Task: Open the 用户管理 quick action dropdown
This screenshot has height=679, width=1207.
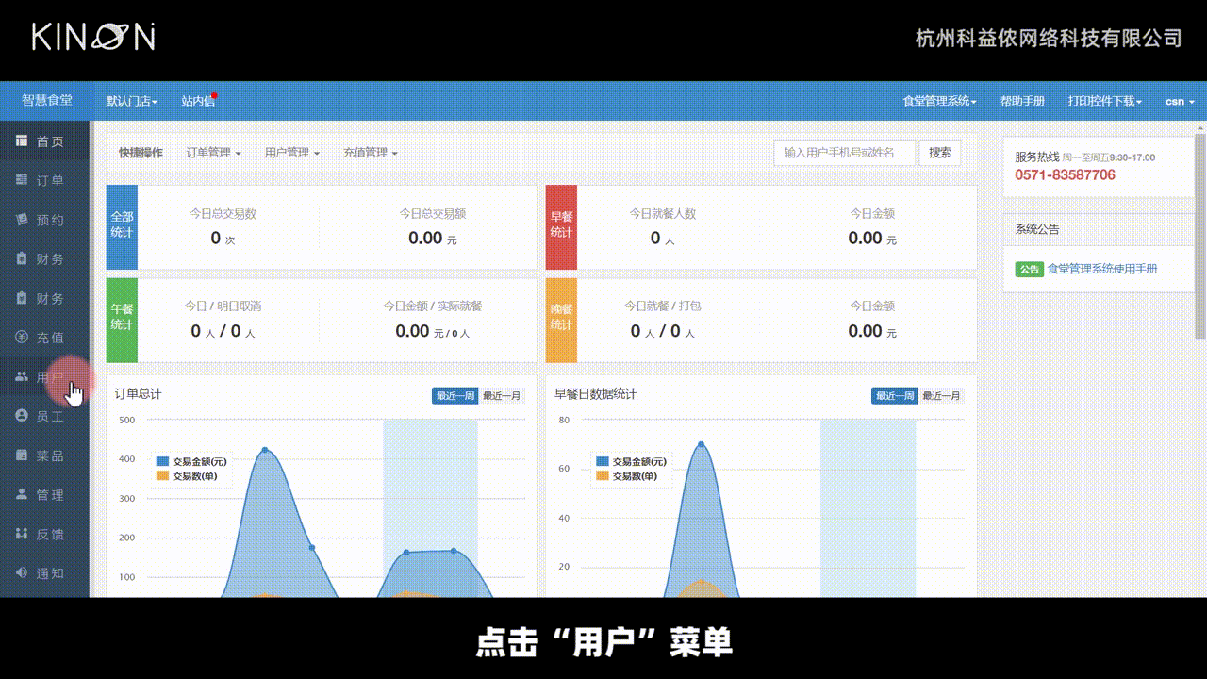Action: pyautogui.click(x=291, y=153)
